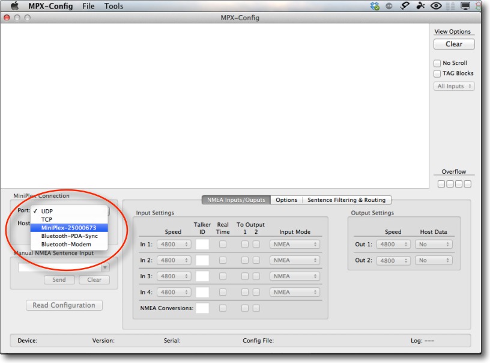490x363 pixels.
Task: Open the In 2 Input Mode dropdown
Action: point(295,260)
